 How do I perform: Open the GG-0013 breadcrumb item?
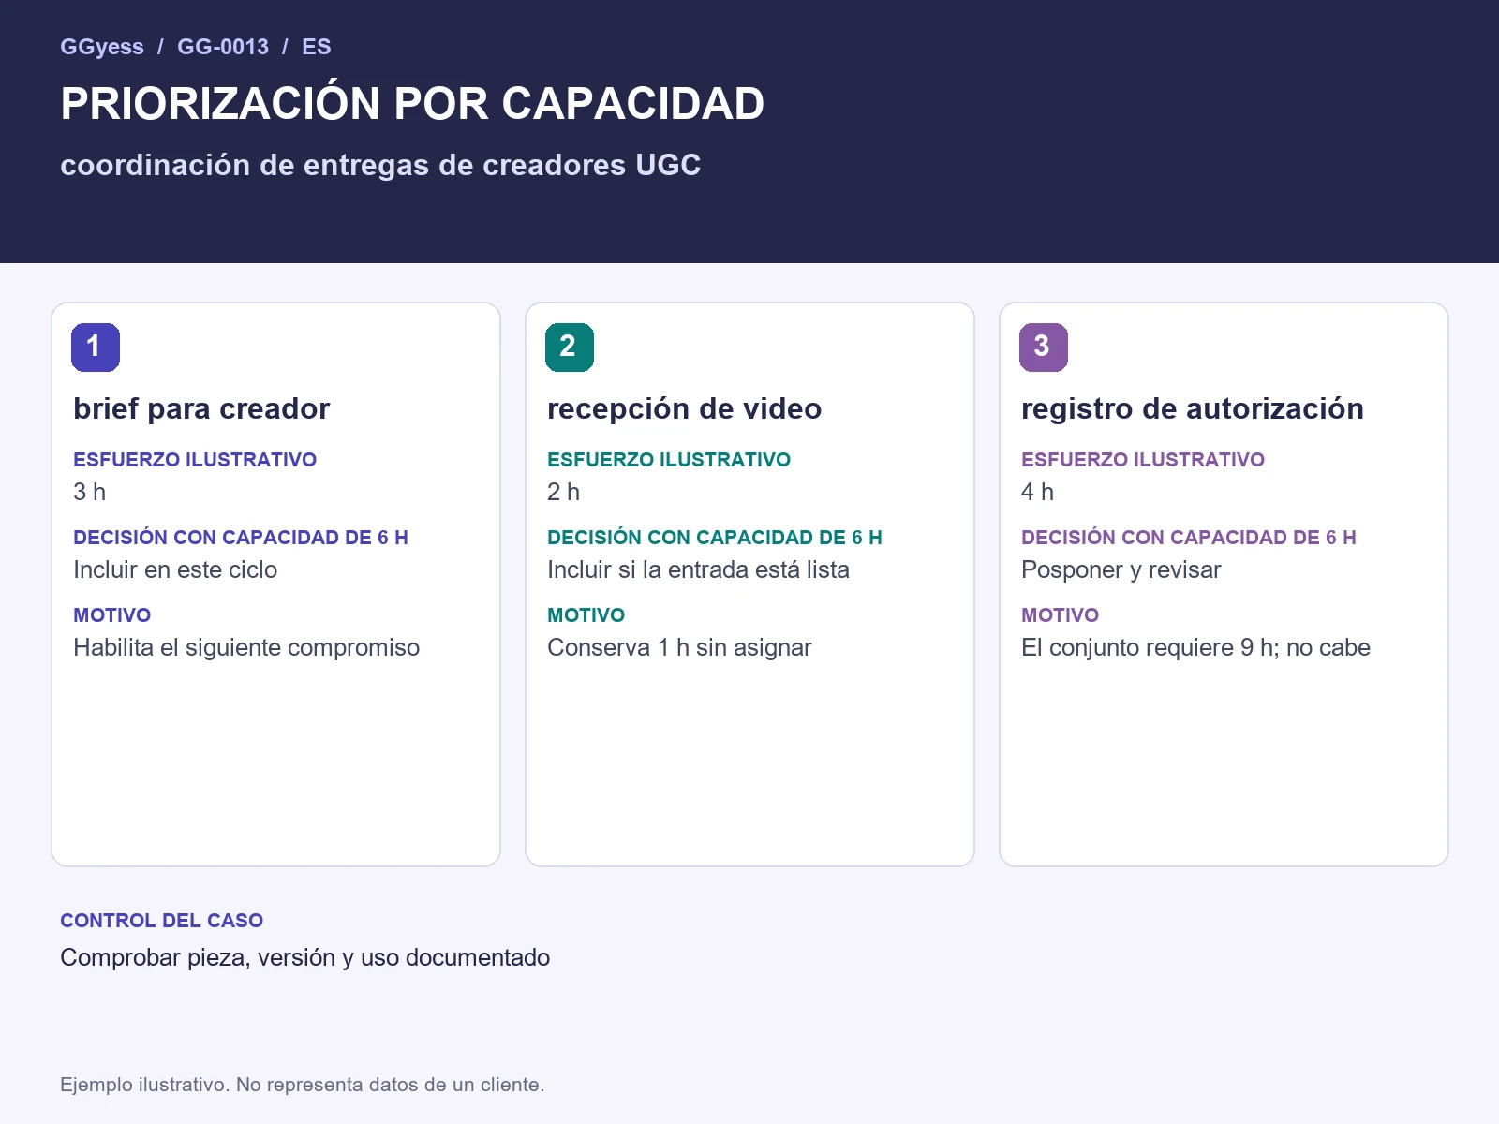pyautogui.click(x=223, y=47)
